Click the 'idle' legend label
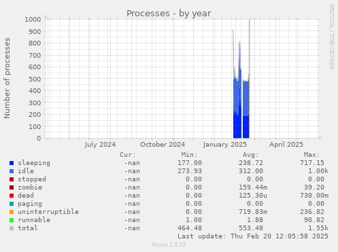Viewport: 338px width, 252px height. [x=26, y=171]
